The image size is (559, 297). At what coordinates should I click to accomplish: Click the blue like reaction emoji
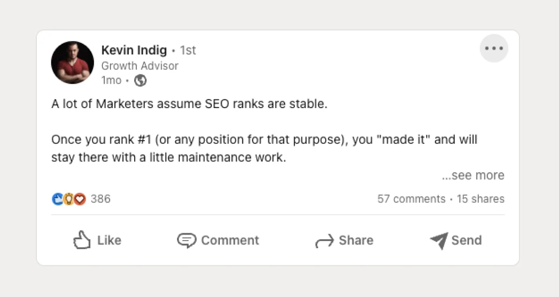tap(57, 199)
